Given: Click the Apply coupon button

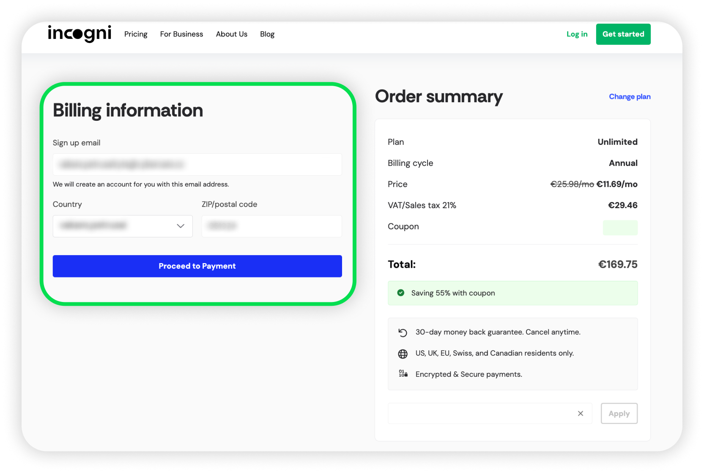Looking at the screenshot, I should click(619, 413).
